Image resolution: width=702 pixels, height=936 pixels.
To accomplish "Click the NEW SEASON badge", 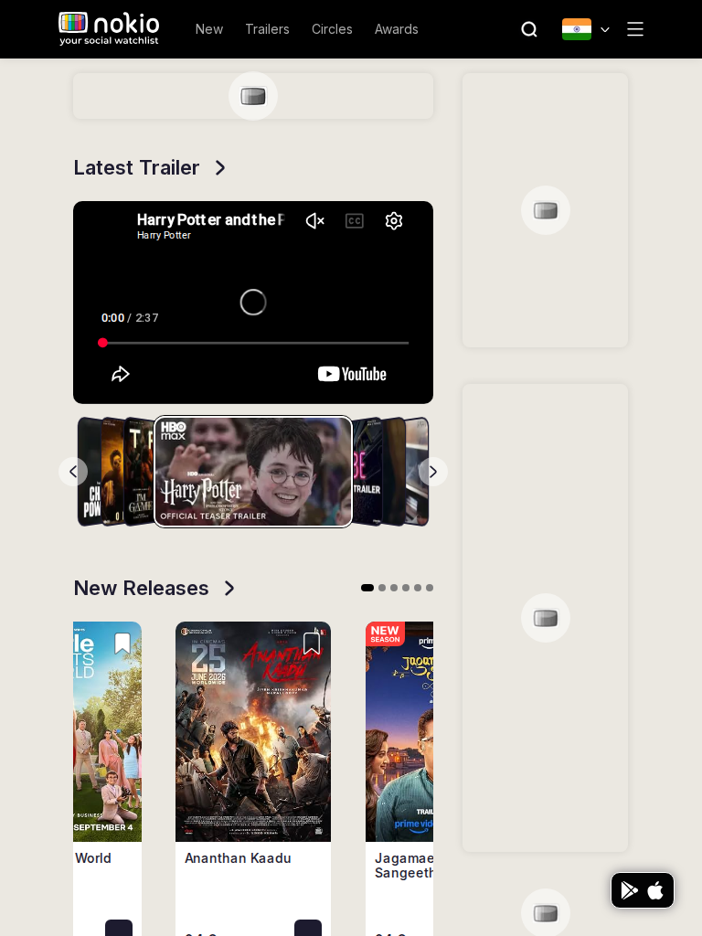I will [x=385, y=634].
